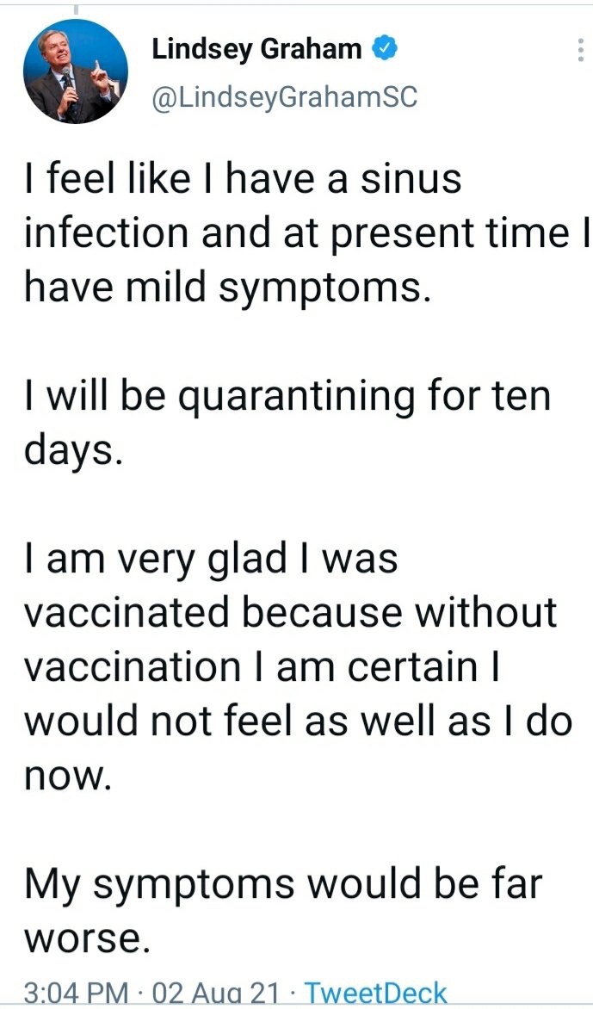Click the 3:04 PM timestamp
593x1009 pixels.
point(77,994)
